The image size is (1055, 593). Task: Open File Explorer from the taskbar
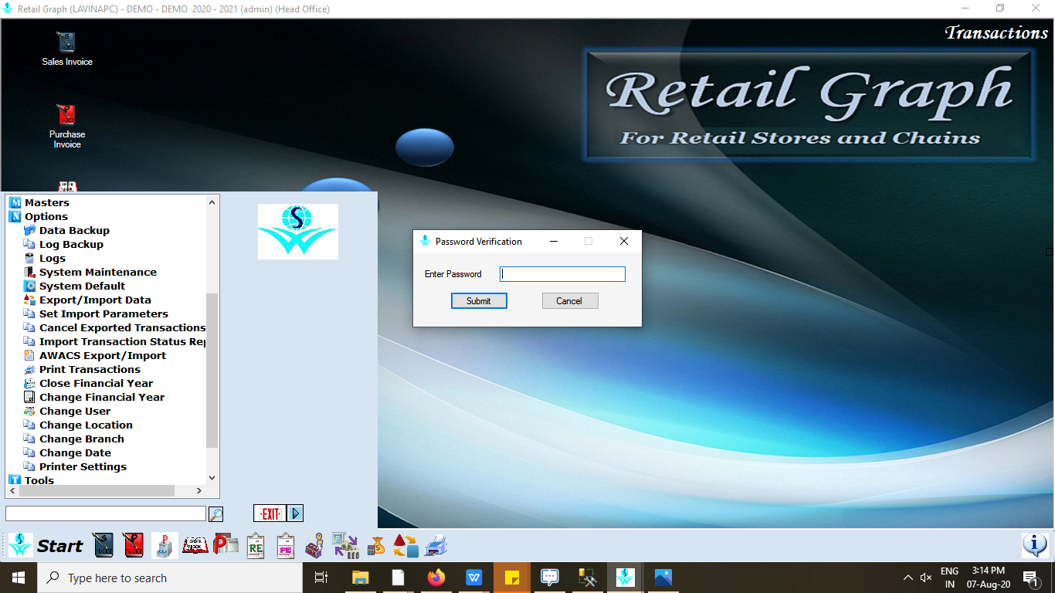pos(360,578)
